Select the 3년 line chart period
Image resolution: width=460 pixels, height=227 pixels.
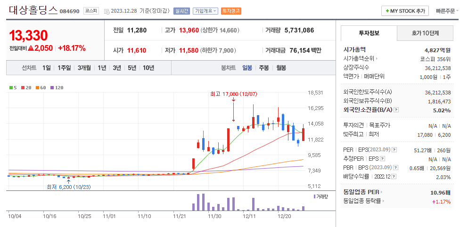click(x=117, y=68)
